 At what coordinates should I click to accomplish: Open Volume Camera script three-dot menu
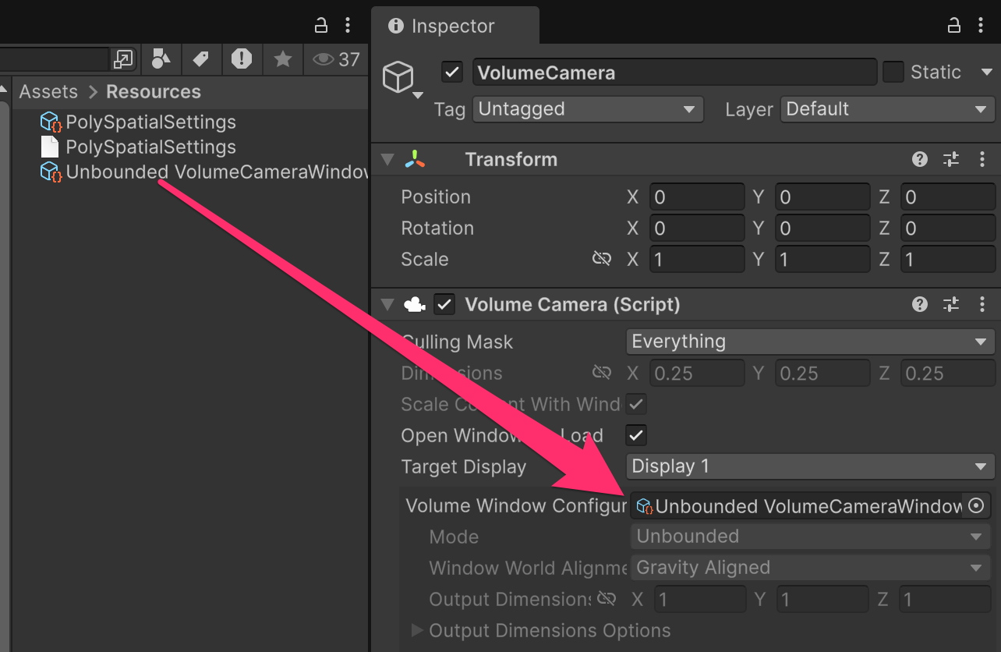tap(982, 304)
